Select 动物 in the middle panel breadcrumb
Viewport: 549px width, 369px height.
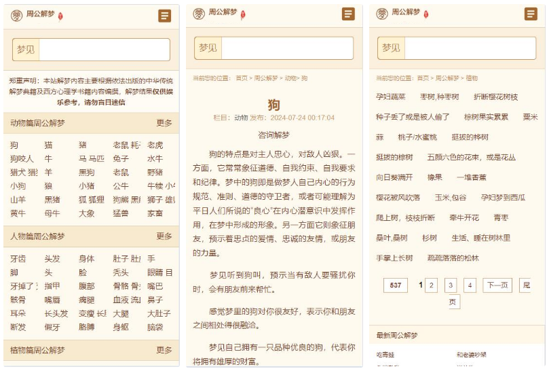(290, 78)
